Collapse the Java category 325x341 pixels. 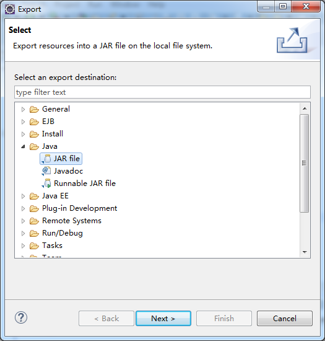tap(23, 146)
